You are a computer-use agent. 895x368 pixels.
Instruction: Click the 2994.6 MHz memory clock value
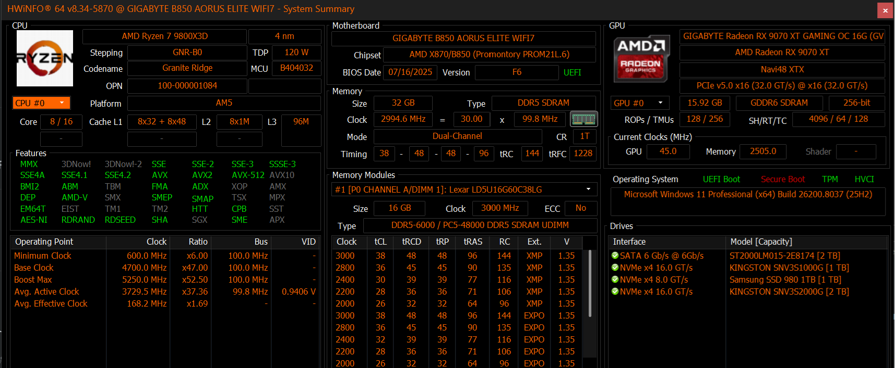pos(403,119)
